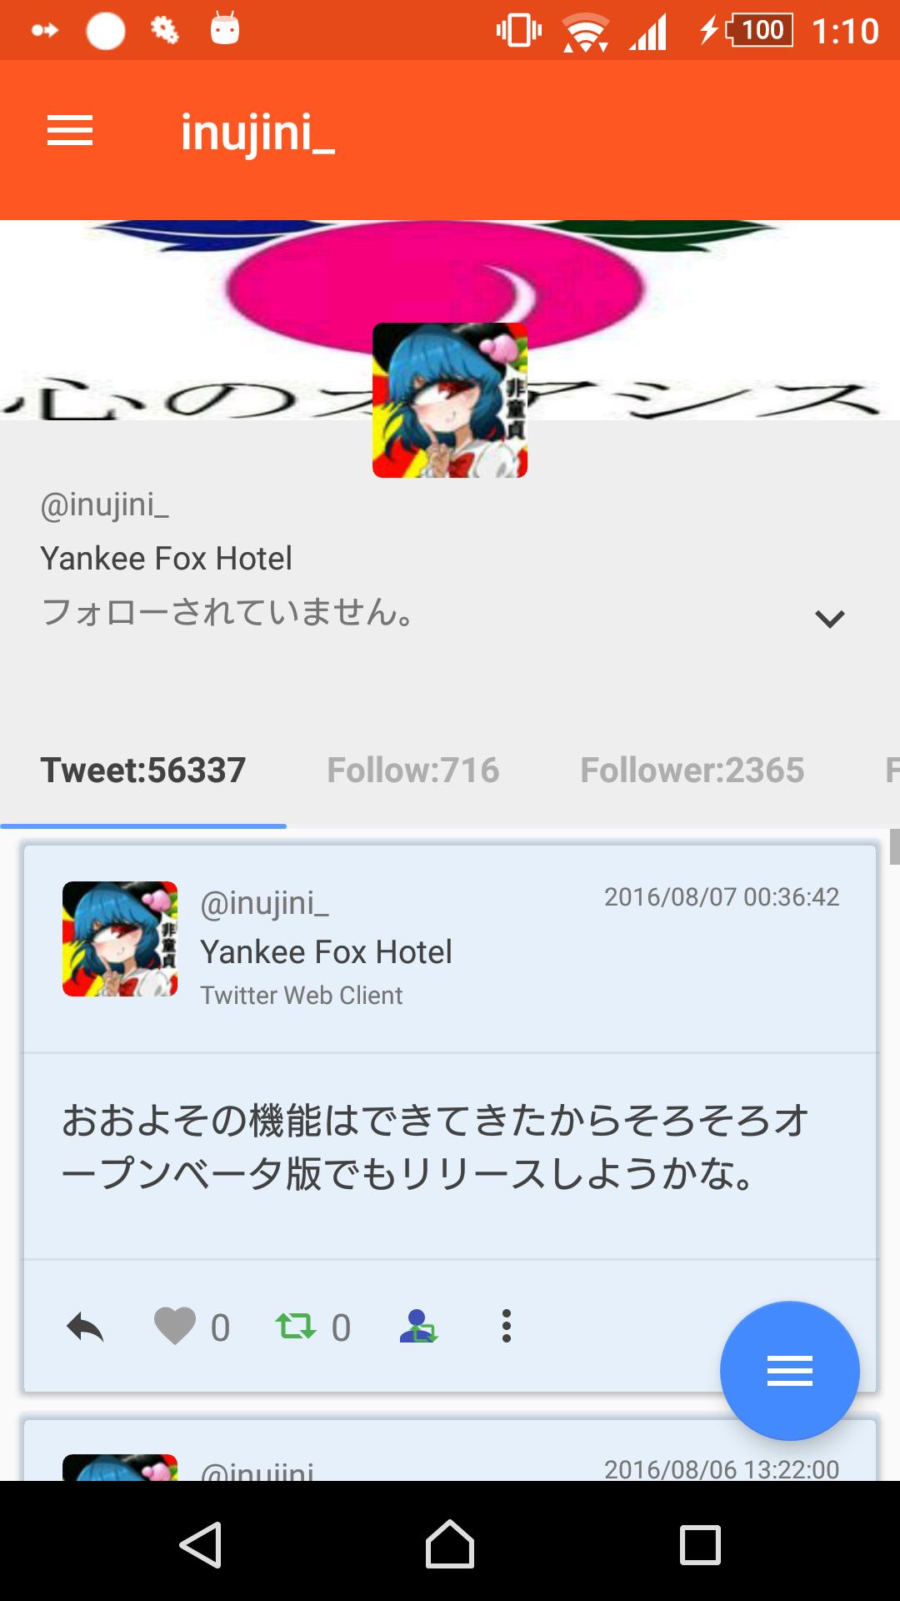Tap the avatar in the first tweet
This screenshot has width=900, height=1601.
tap(120, 939)
